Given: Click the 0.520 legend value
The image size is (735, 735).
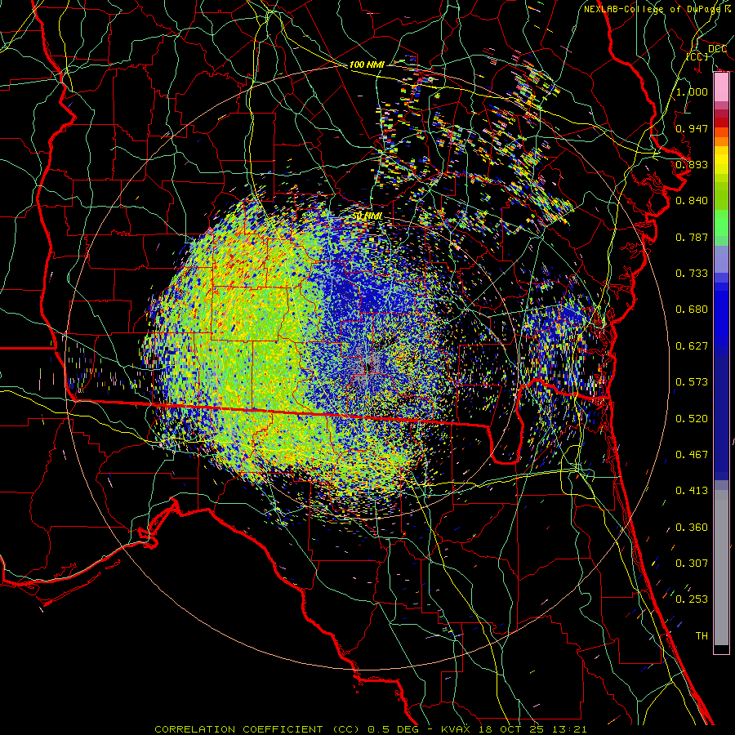Looking at the screenshot, I should coord(692,419).
